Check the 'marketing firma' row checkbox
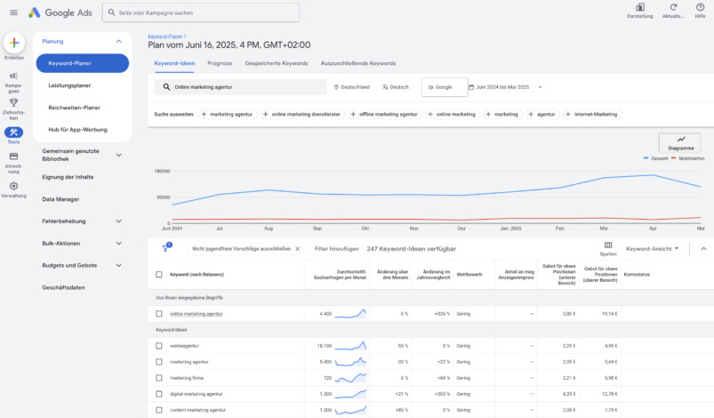The width and height of the screenshot is (714, 418). click(158, 378)
